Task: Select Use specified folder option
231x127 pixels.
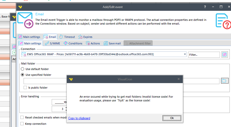Action: [23, 75]
